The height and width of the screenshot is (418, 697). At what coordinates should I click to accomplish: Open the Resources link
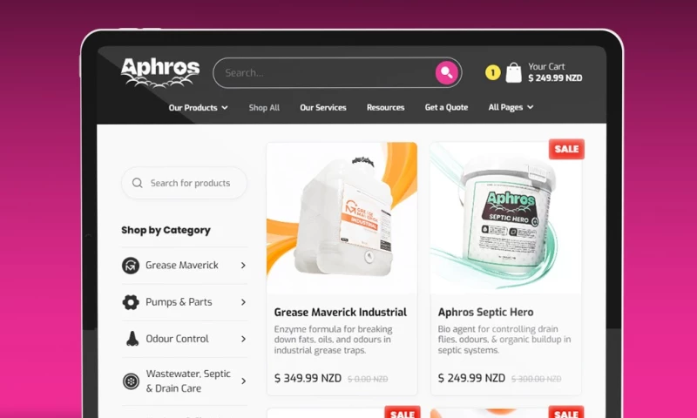pyautogui.click(x=385, y=107)
